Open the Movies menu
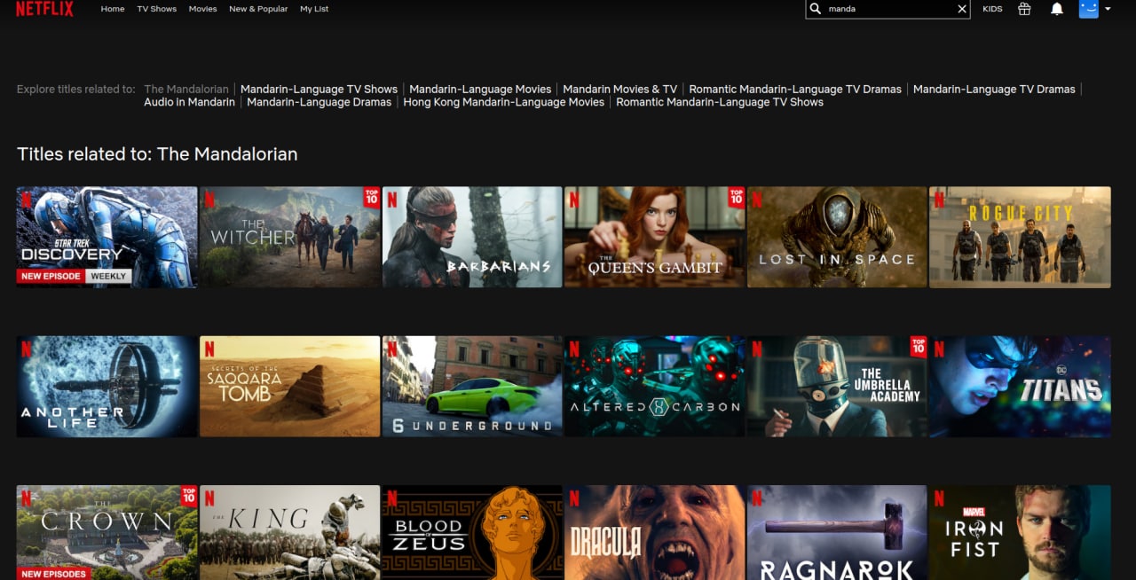This screenshot has width=1136, height=580. click(202, 9)
